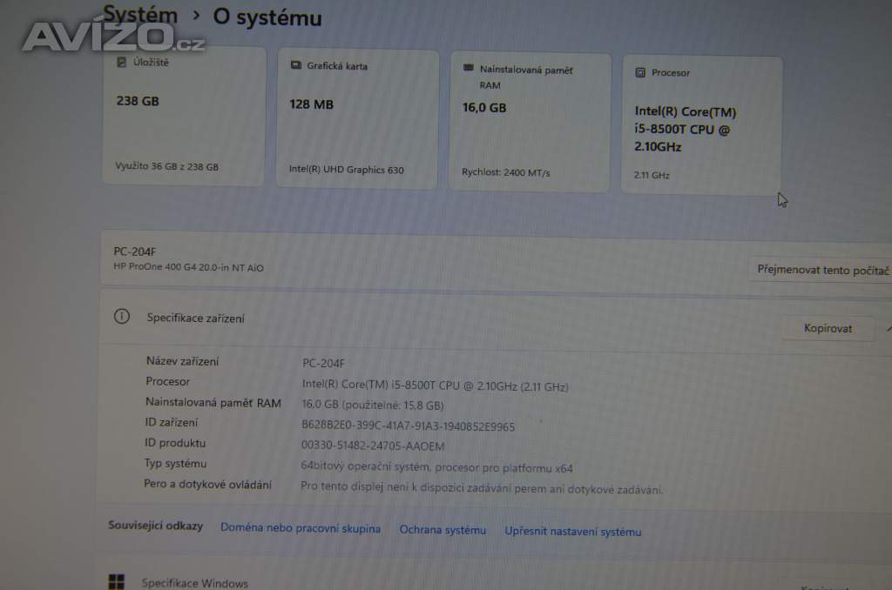
Task: Select the 238 GB storage value
Action: (138, 101)
